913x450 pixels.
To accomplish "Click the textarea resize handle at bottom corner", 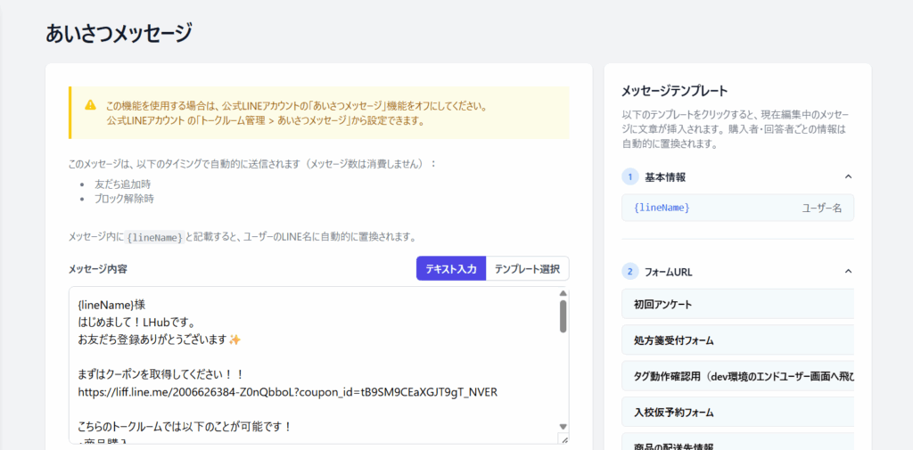I will point(563,438).
